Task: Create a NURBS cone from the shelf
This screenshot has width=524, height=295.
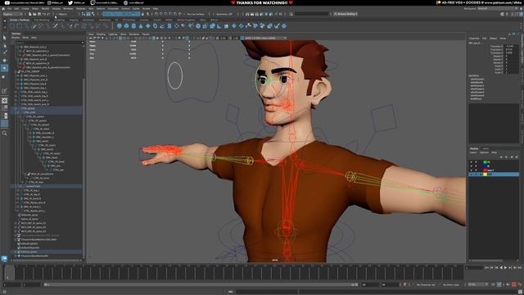Action: pyautogui.click(x=141, y=25)
